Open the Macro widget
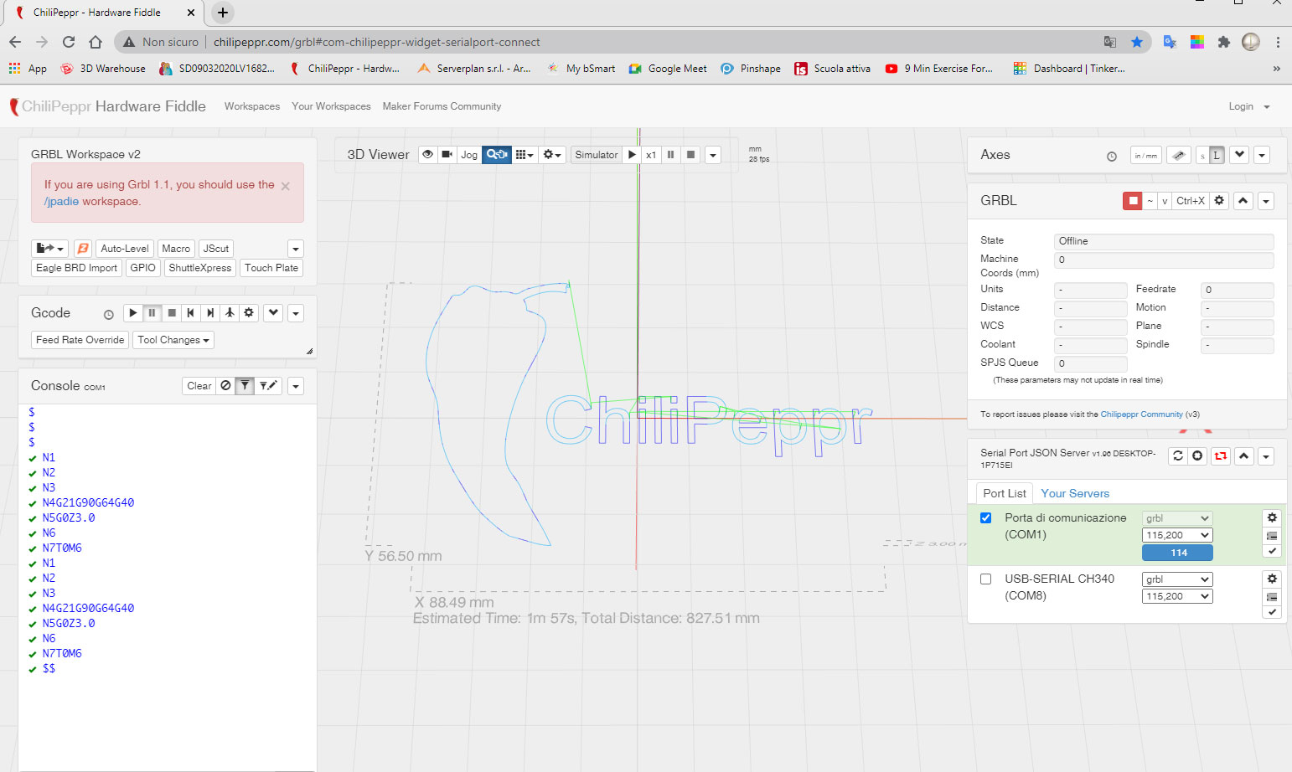Screen dimensions: 1292x772 pyautogui.click(x=176, y=249)
